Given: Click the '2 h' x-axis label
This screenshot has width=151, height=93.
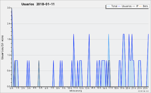Looking at the screenshot, I should (x=23, y=88).
